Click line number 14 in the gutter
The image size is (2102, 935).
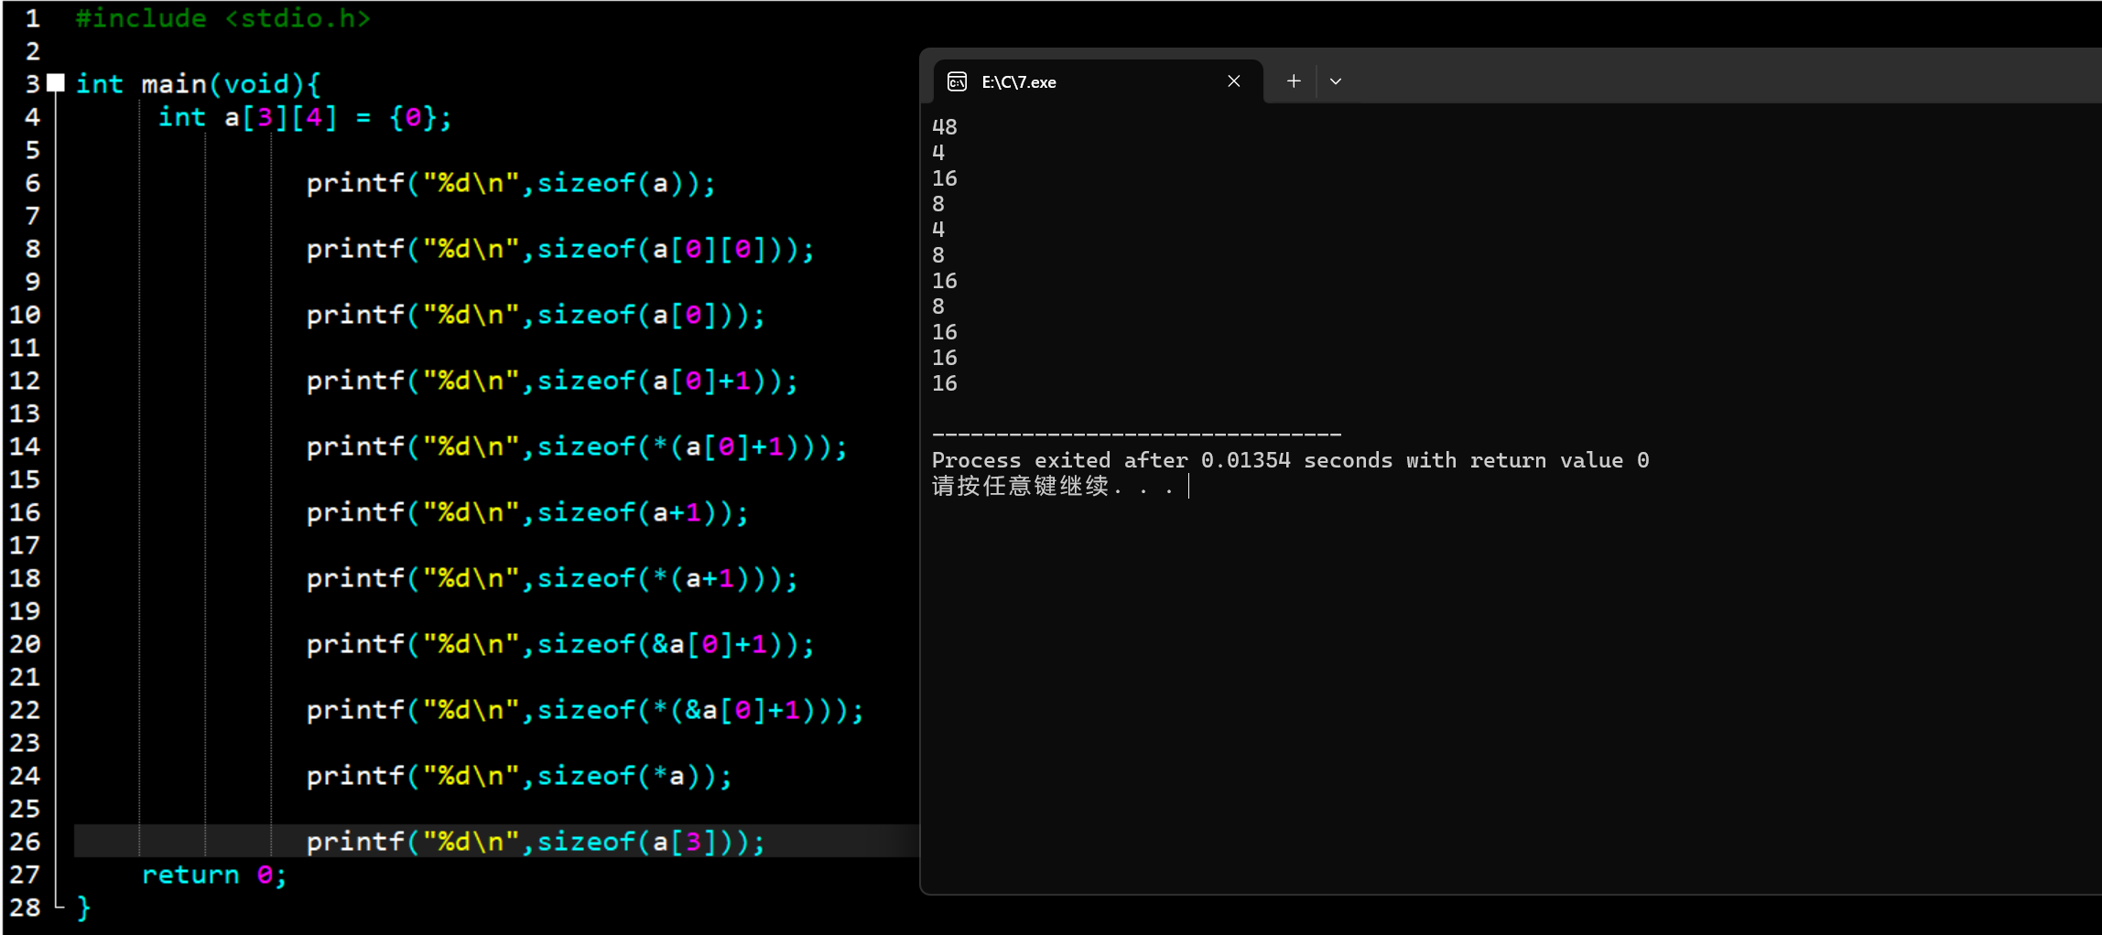click(x=25, y=446)
